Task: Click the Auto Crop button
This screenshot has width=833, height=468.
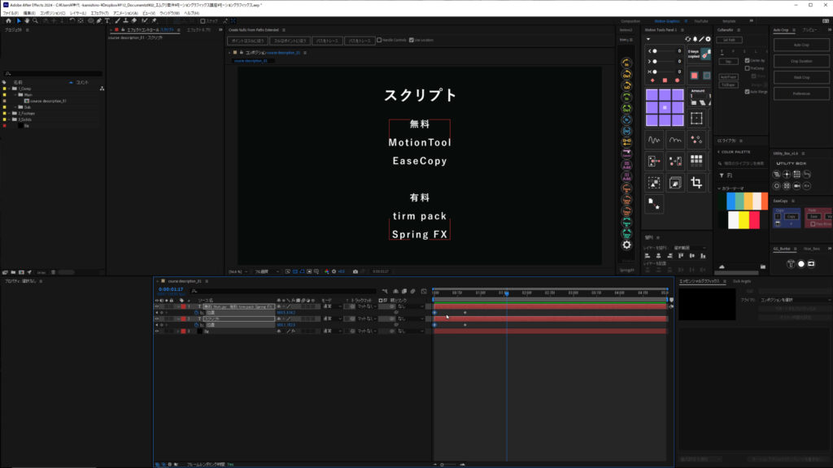Action: click(800, 45)
